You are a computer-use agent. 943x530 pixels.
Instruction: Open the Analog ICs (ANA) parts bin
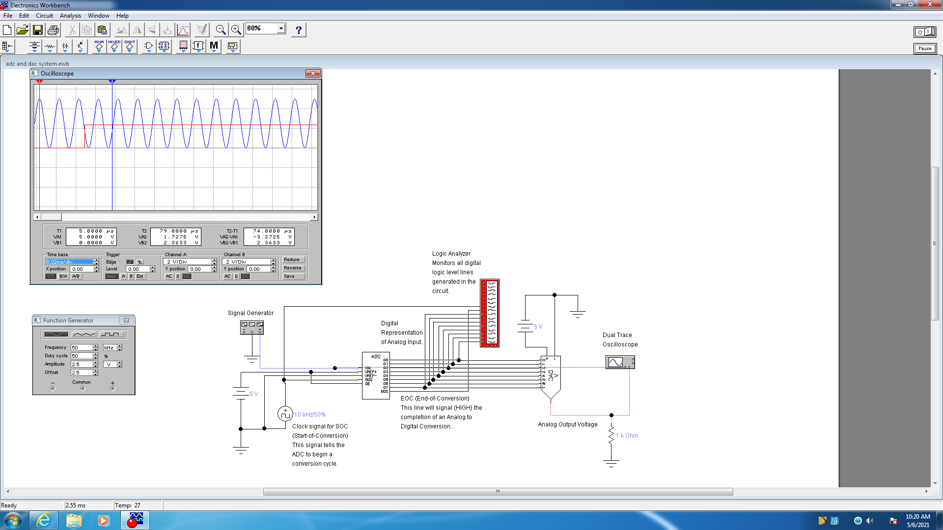point(99,47)
